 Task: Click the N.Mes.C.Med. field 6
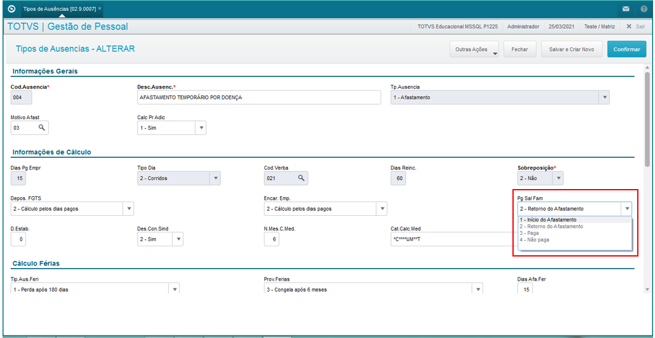272,239
